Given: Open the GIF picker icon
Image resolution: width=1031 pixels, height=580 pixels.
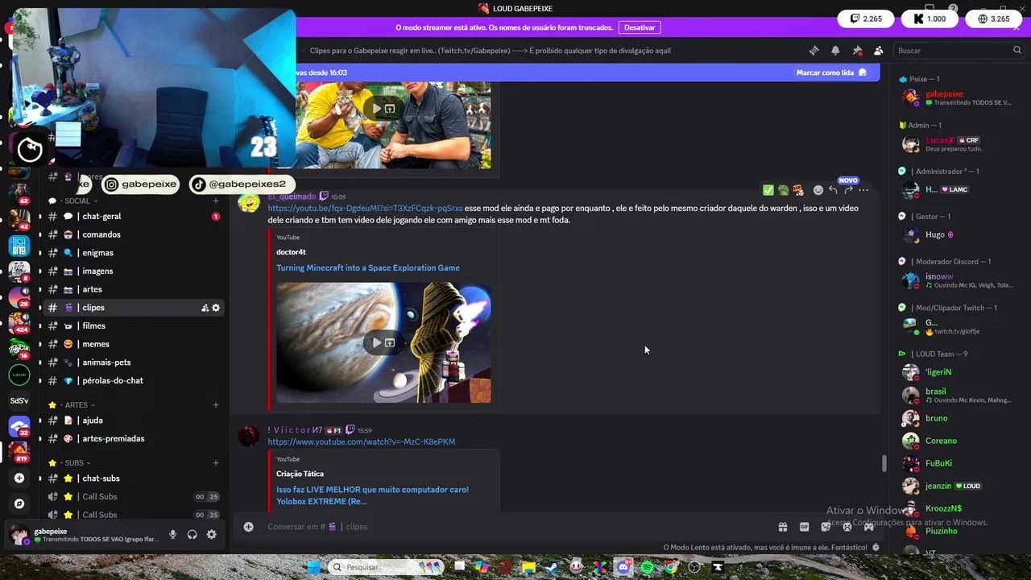Looking at the screenshot, I should pos(804,527).
